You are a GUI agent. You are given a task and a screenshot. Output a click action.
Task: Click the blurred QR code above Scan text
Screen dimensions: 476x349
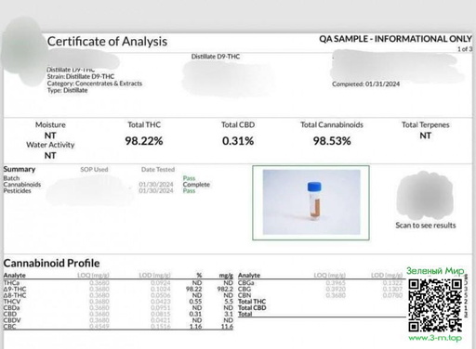coord(425,195)
